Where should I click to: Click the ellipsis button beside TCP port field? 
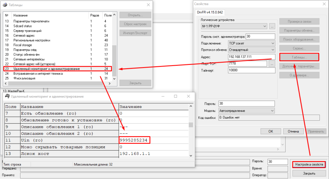[x=272, y=63]
